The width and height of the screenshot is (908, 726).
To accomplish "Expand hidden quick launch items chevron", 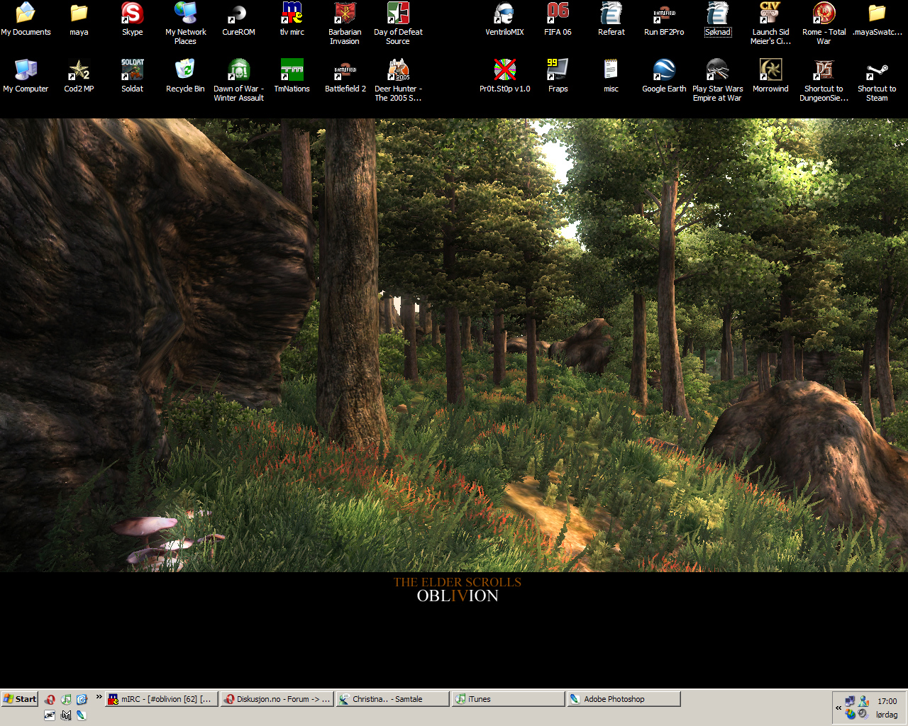I will click(99, 697).
